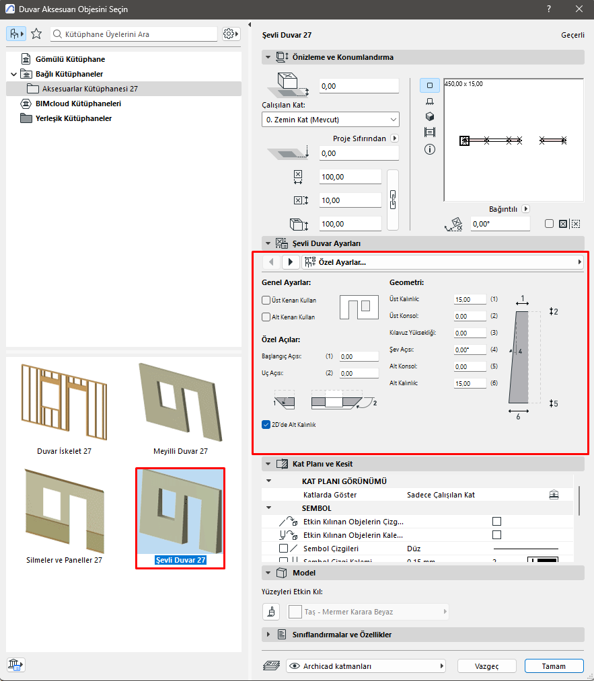This screenshot has height=681, width=594.
Task: Open Özel Ayarlar page dropdown
Action: pos(443,262)
